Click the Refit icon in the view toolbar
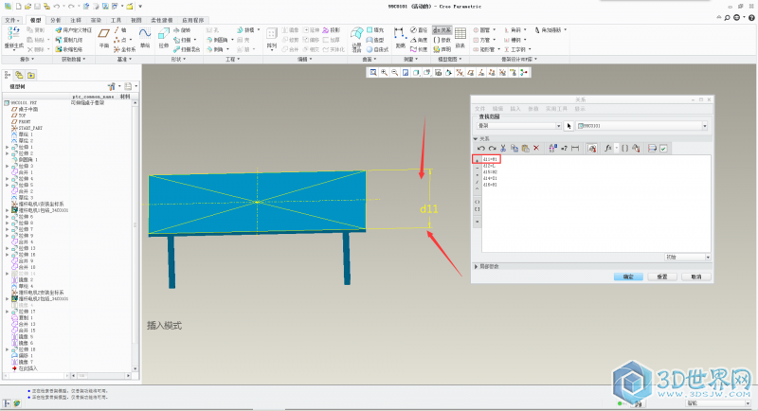Image resolution: width=758 pixels, height=411 pixels. click(373, 72)
